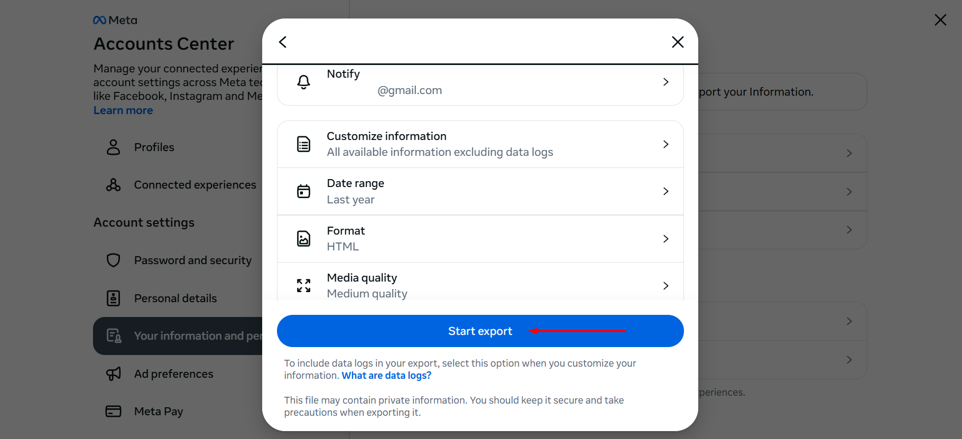Open the 'What are data logs?' link

(x=386, y=376)
